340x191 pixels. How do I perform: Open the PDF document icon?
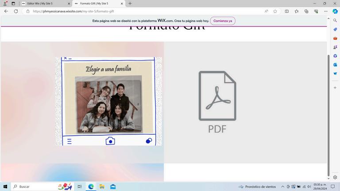tap(217, 102)
